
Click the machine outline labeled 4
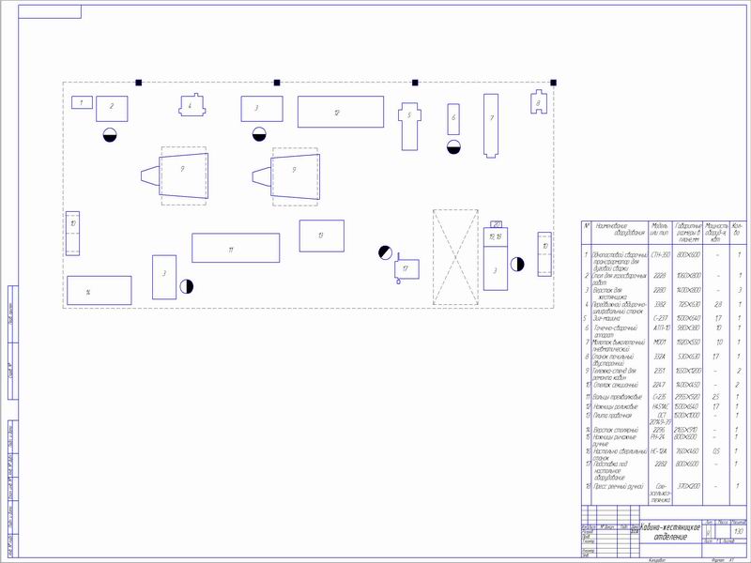pyautogui.click(x=192, y=105)
